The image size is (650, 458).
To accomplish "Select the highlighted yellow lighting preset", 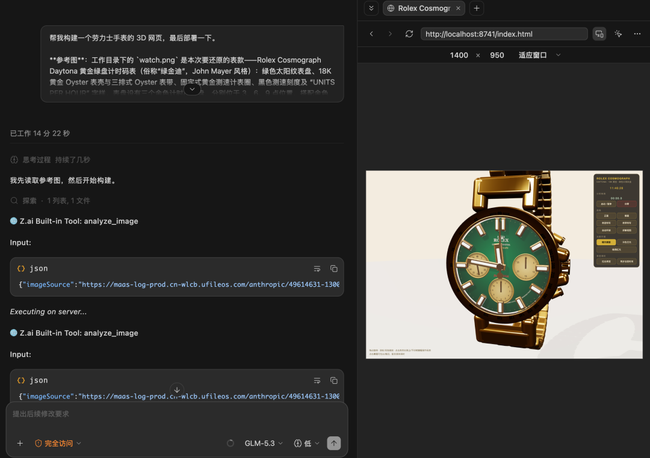I will (x=606, y=242).
